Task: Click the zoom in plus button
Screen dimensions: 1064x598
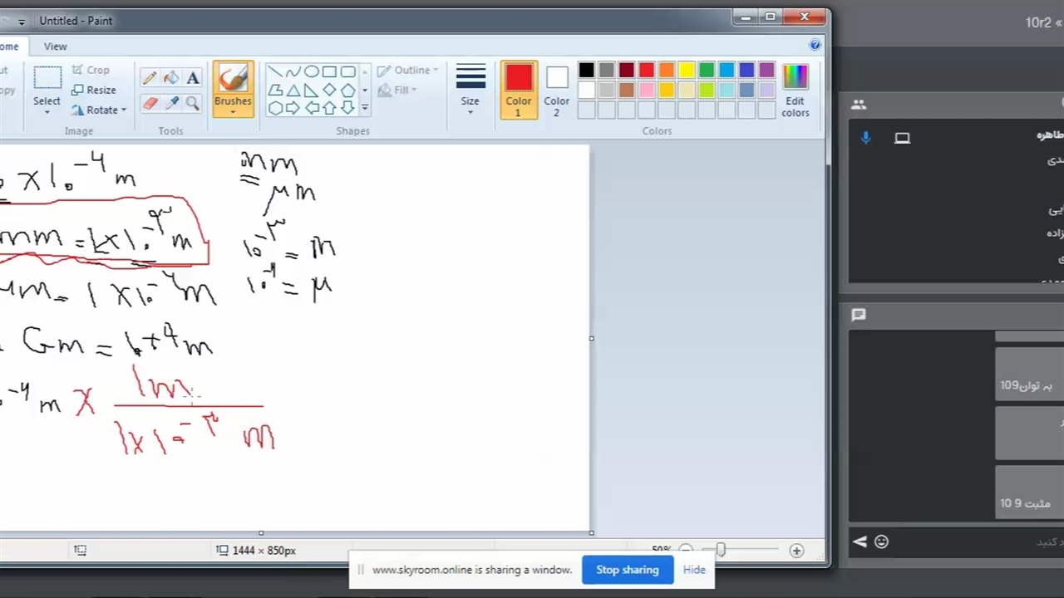Action: coord(796,550)
